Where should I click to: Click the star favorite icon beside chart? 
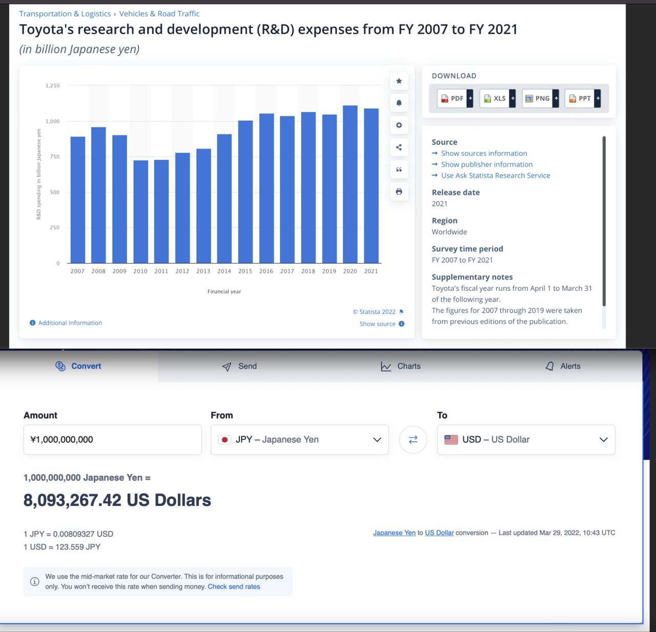(399, 81)
